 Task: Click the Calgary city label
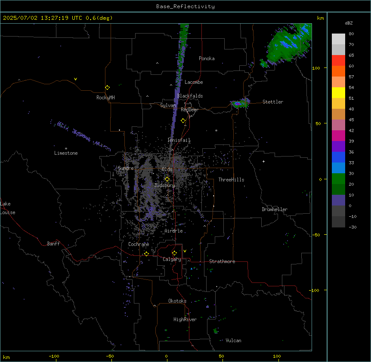(x=172, y=259)
